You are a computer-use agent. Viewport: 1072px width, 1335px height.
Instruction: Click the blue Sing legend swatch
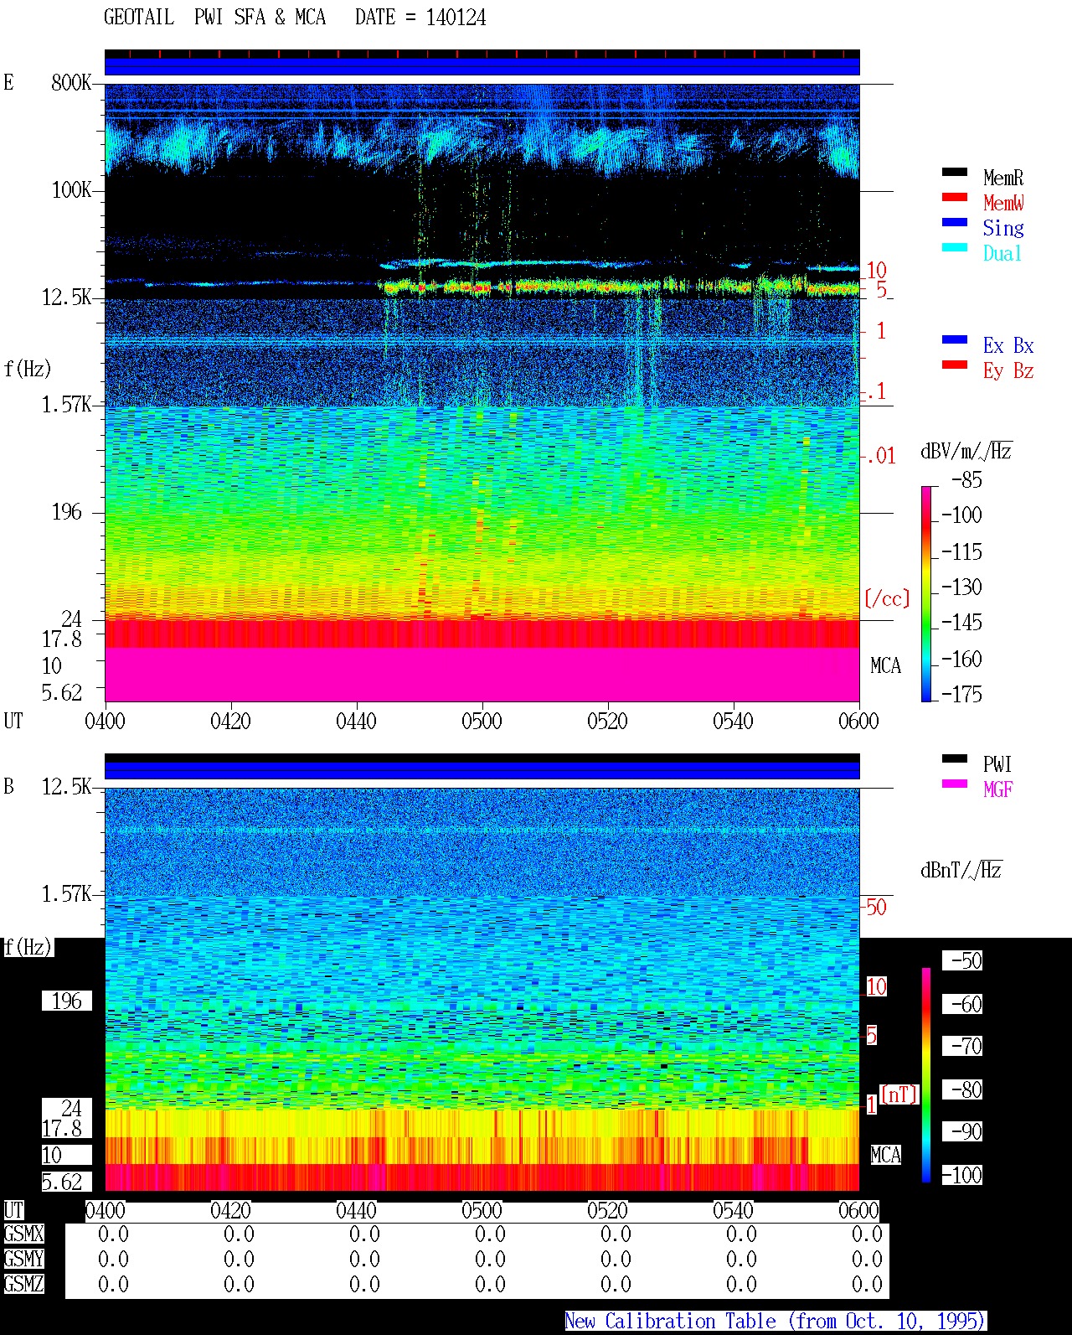pos(955,222)
